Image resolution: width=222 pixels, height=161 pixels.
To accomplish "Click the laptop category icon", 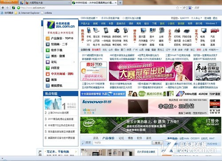I will (96, 30).
